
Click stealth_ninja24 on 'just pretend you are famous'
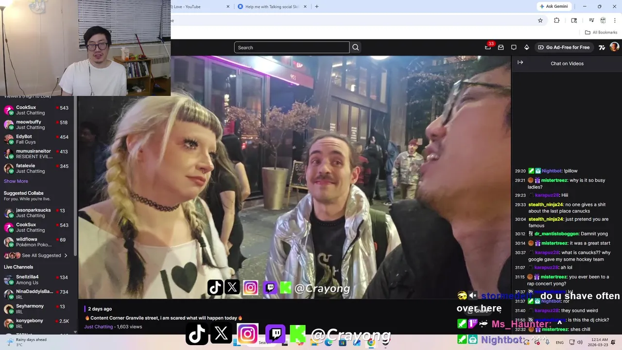tap(546, 219)
